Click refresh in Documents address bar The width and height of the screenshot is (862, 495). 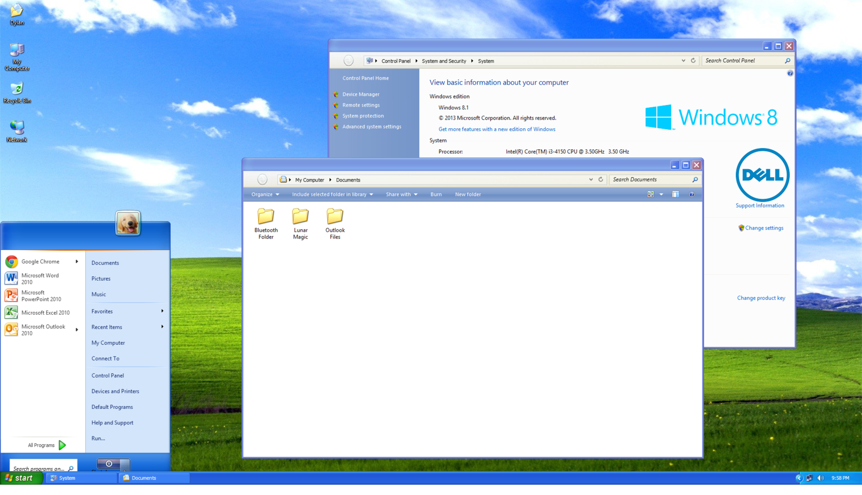coord(601,179)
